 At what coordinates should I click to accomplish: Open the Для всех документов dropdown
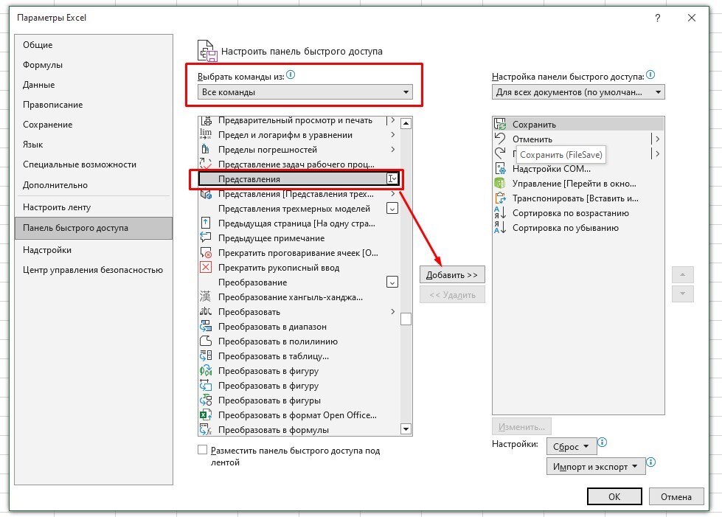[x=578, y=92]
